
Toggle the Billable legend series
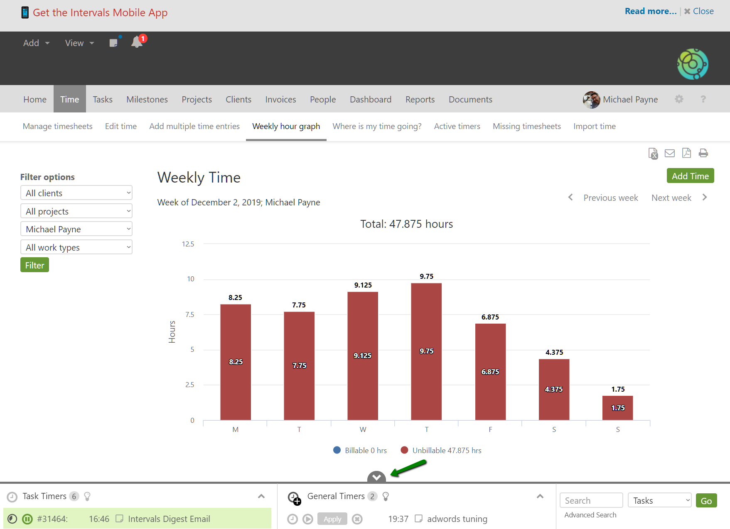click(360, 451)
